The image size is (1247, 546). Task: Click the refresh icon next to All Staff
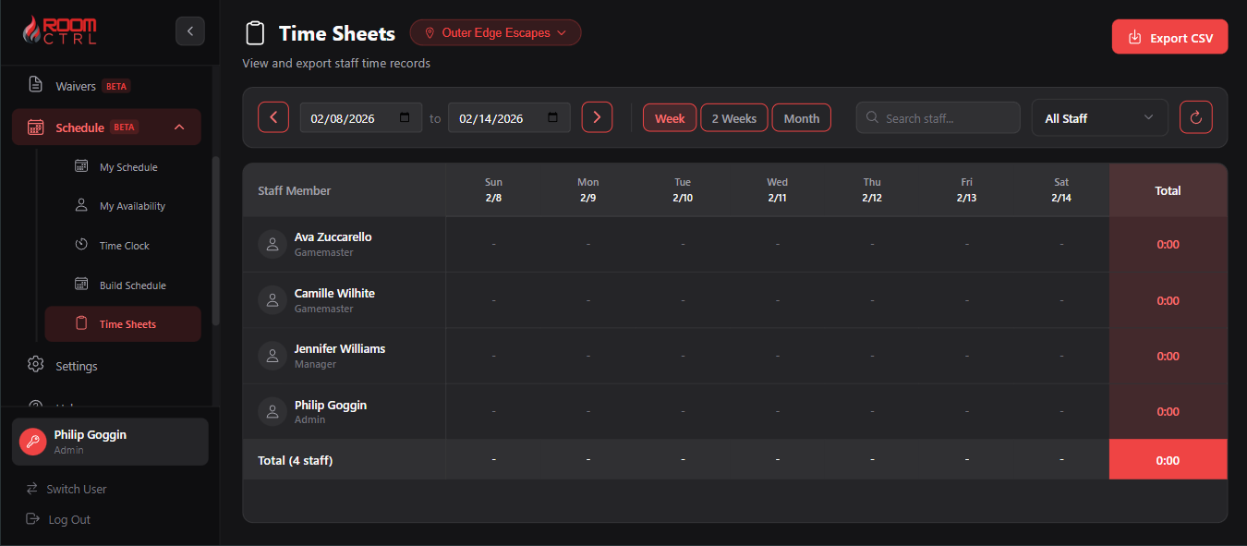pos(1196,117)
